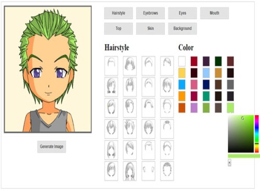Open the Hairstyle category
Image resolution: width=260 pixels, height=192 pixels.
(x=119, y=13)
